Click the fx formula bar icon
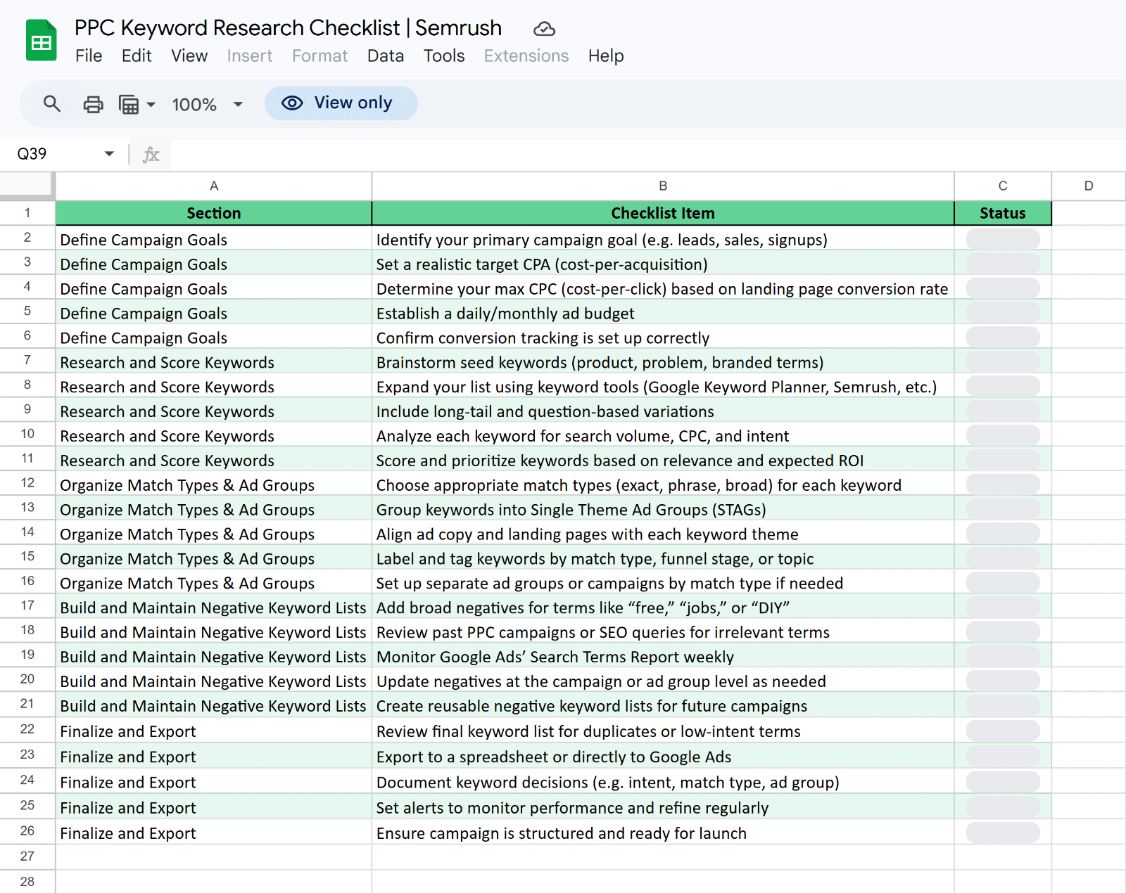 (x=151, y=155)
